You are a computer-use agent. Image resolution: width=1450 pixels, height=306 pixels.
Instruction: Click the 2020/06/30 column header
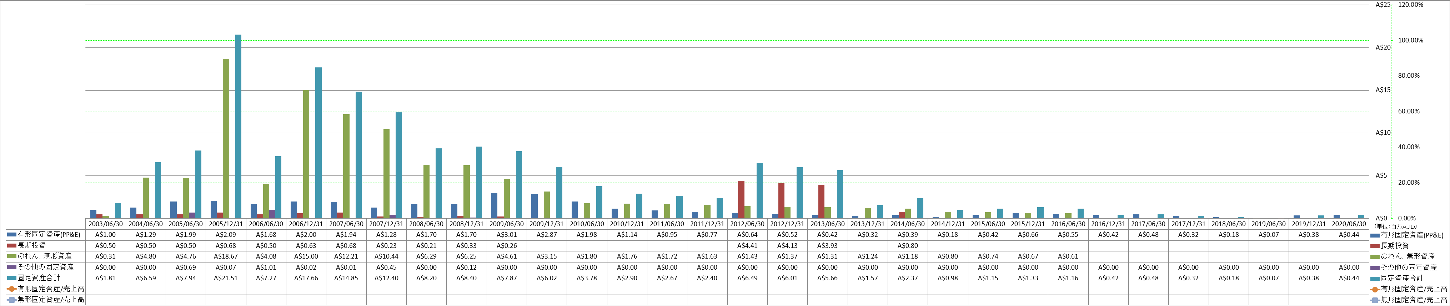(1349, 224)
